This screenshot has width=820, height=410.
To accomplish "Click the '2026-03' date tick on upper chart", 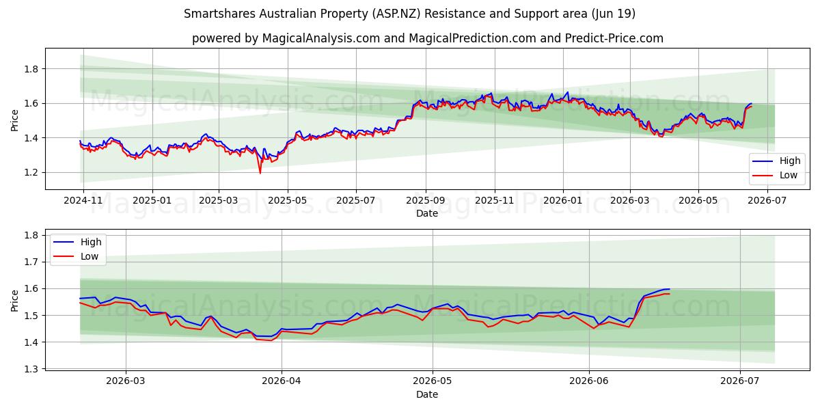I will pos(629,201).
